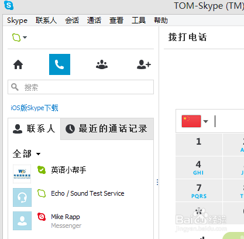This screenshot has width=244, height=239.
Task: Click the Echo contact status icon
Action: point(42,193)
